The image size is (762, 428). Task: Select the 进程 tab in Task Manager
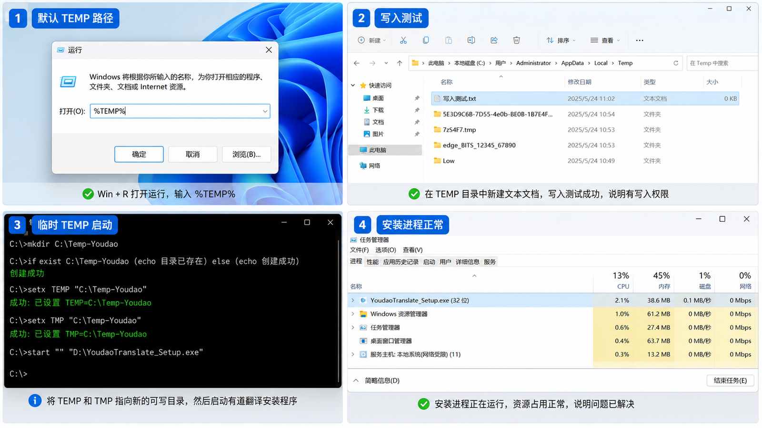(356, 262)
